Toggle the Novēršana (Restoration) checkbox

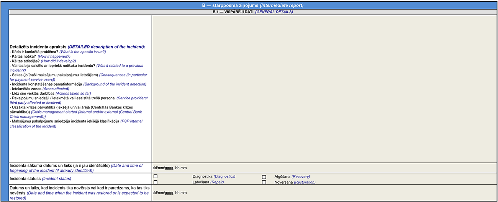[x=264, y=183]
